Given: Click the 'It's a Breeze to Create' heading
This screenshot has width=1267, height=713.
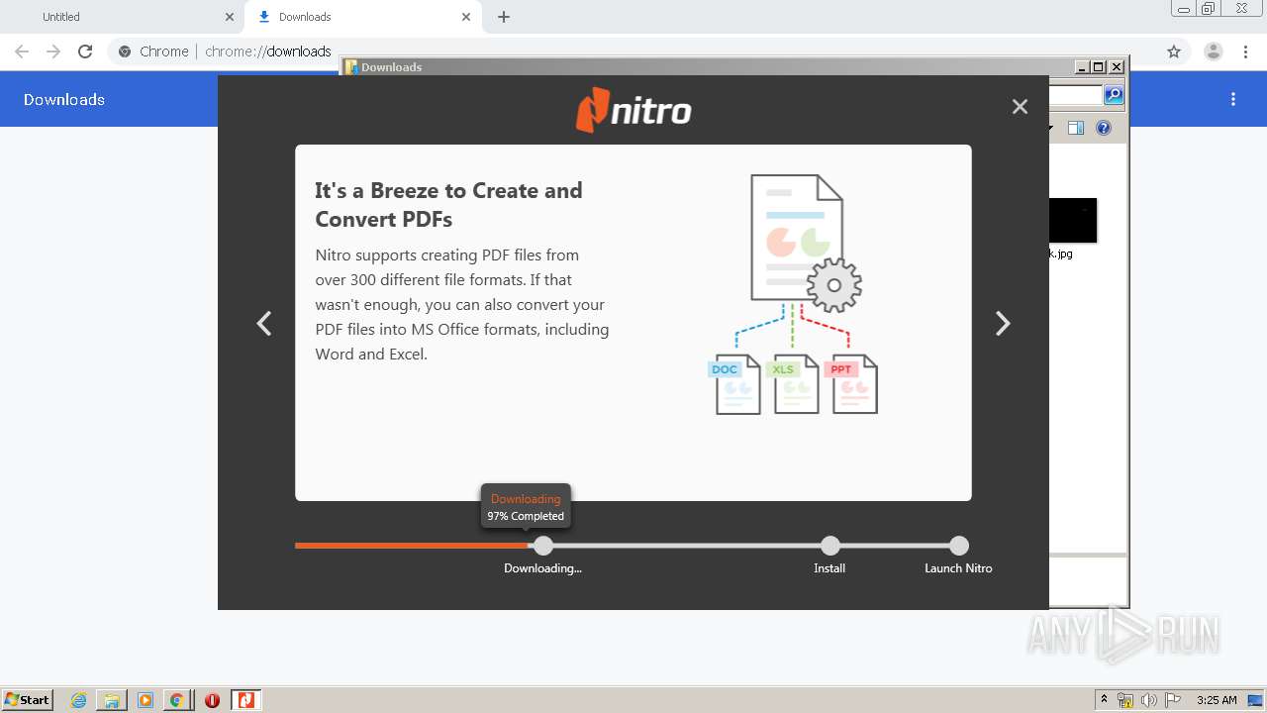Looking at the screenshot, I should pos(448,204).
